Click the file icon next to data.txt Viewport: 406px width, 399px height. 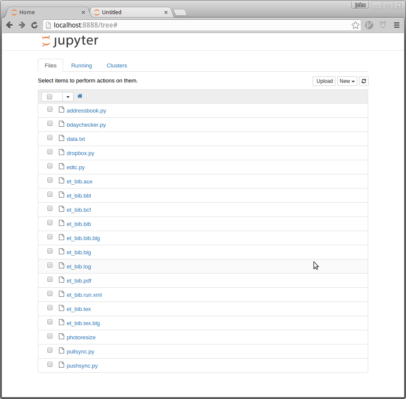click(x=62, y=139)
